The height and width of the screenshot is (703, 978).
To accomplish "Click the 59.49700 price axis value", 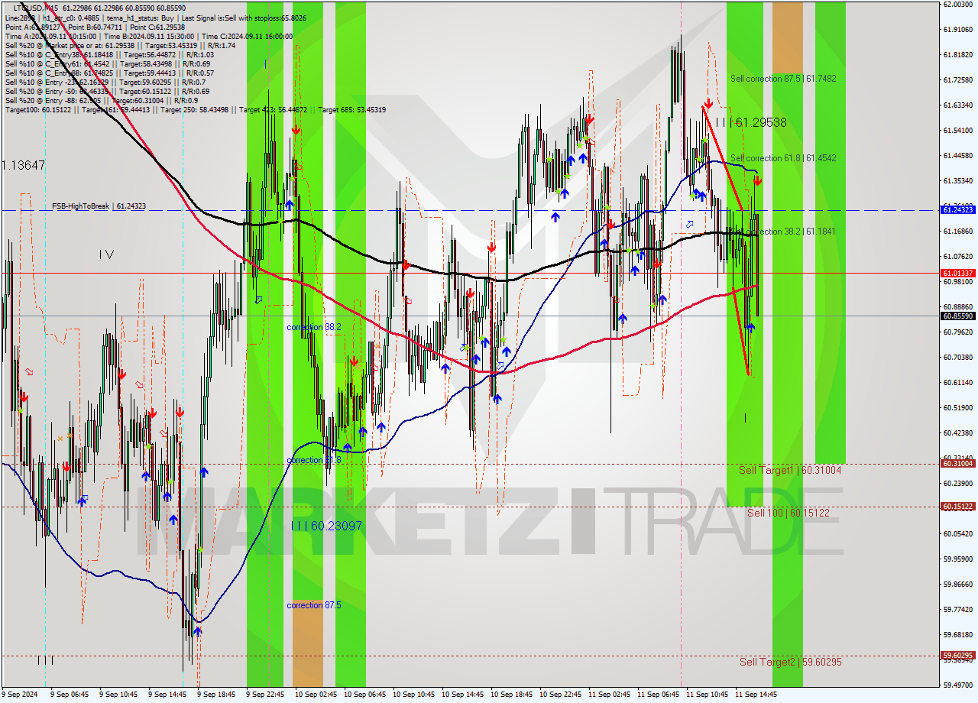I will [x=957, y=685].
